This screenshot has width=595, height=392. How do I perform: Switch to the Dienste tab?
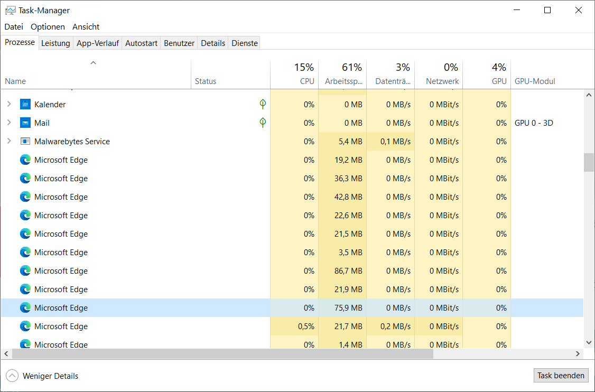tap(244, 43)
